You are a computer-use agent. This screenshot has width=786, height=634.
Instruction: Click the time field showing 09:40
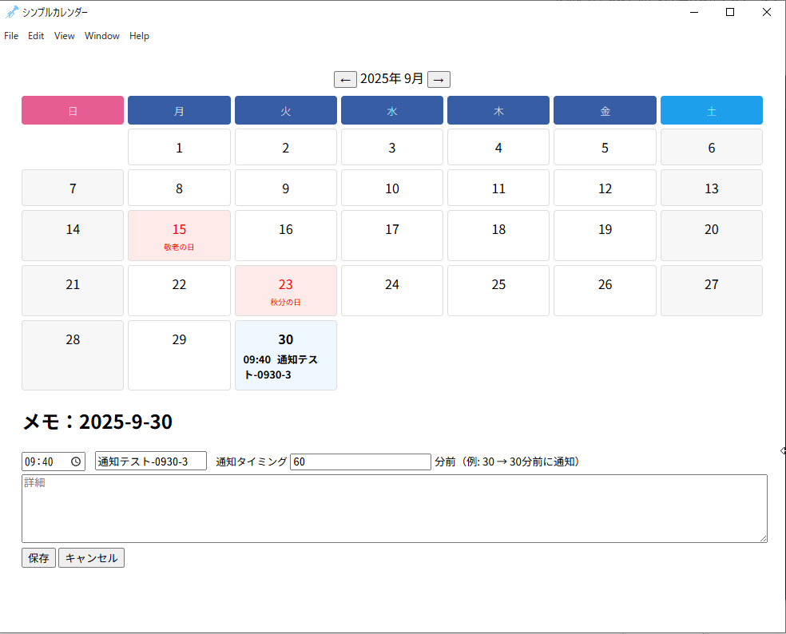click(x=44, y=461)
